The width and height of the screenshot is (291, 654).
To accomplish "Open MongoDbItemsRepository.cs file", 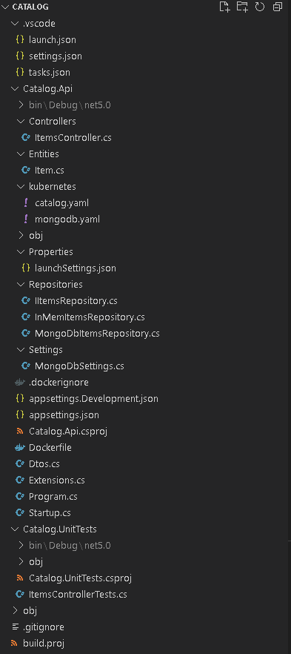I will (x=97, y=334).
